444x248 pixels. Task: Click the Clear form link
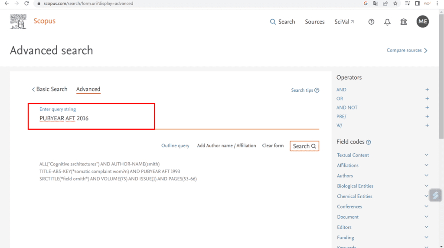pyautogui.click(x=273, y=146)
